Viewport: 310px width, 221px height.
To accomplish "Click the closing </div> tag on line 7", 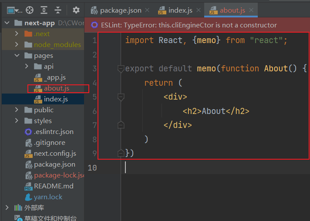I will [178, 125].
